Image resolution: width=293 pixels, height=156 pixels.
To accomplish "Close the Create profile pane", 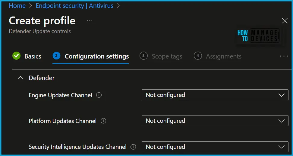I will pos(285,21).
